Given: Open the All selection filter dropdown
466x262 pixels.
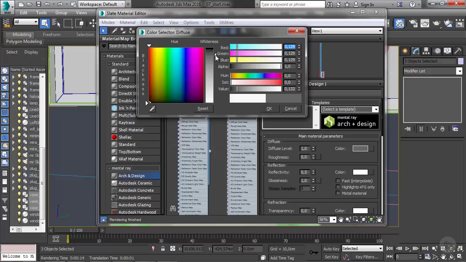Looking at the screenshot, I should pos(26,22).
